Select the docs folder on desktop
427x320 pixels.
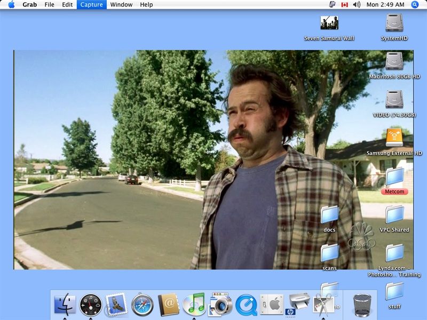(329, 214)
